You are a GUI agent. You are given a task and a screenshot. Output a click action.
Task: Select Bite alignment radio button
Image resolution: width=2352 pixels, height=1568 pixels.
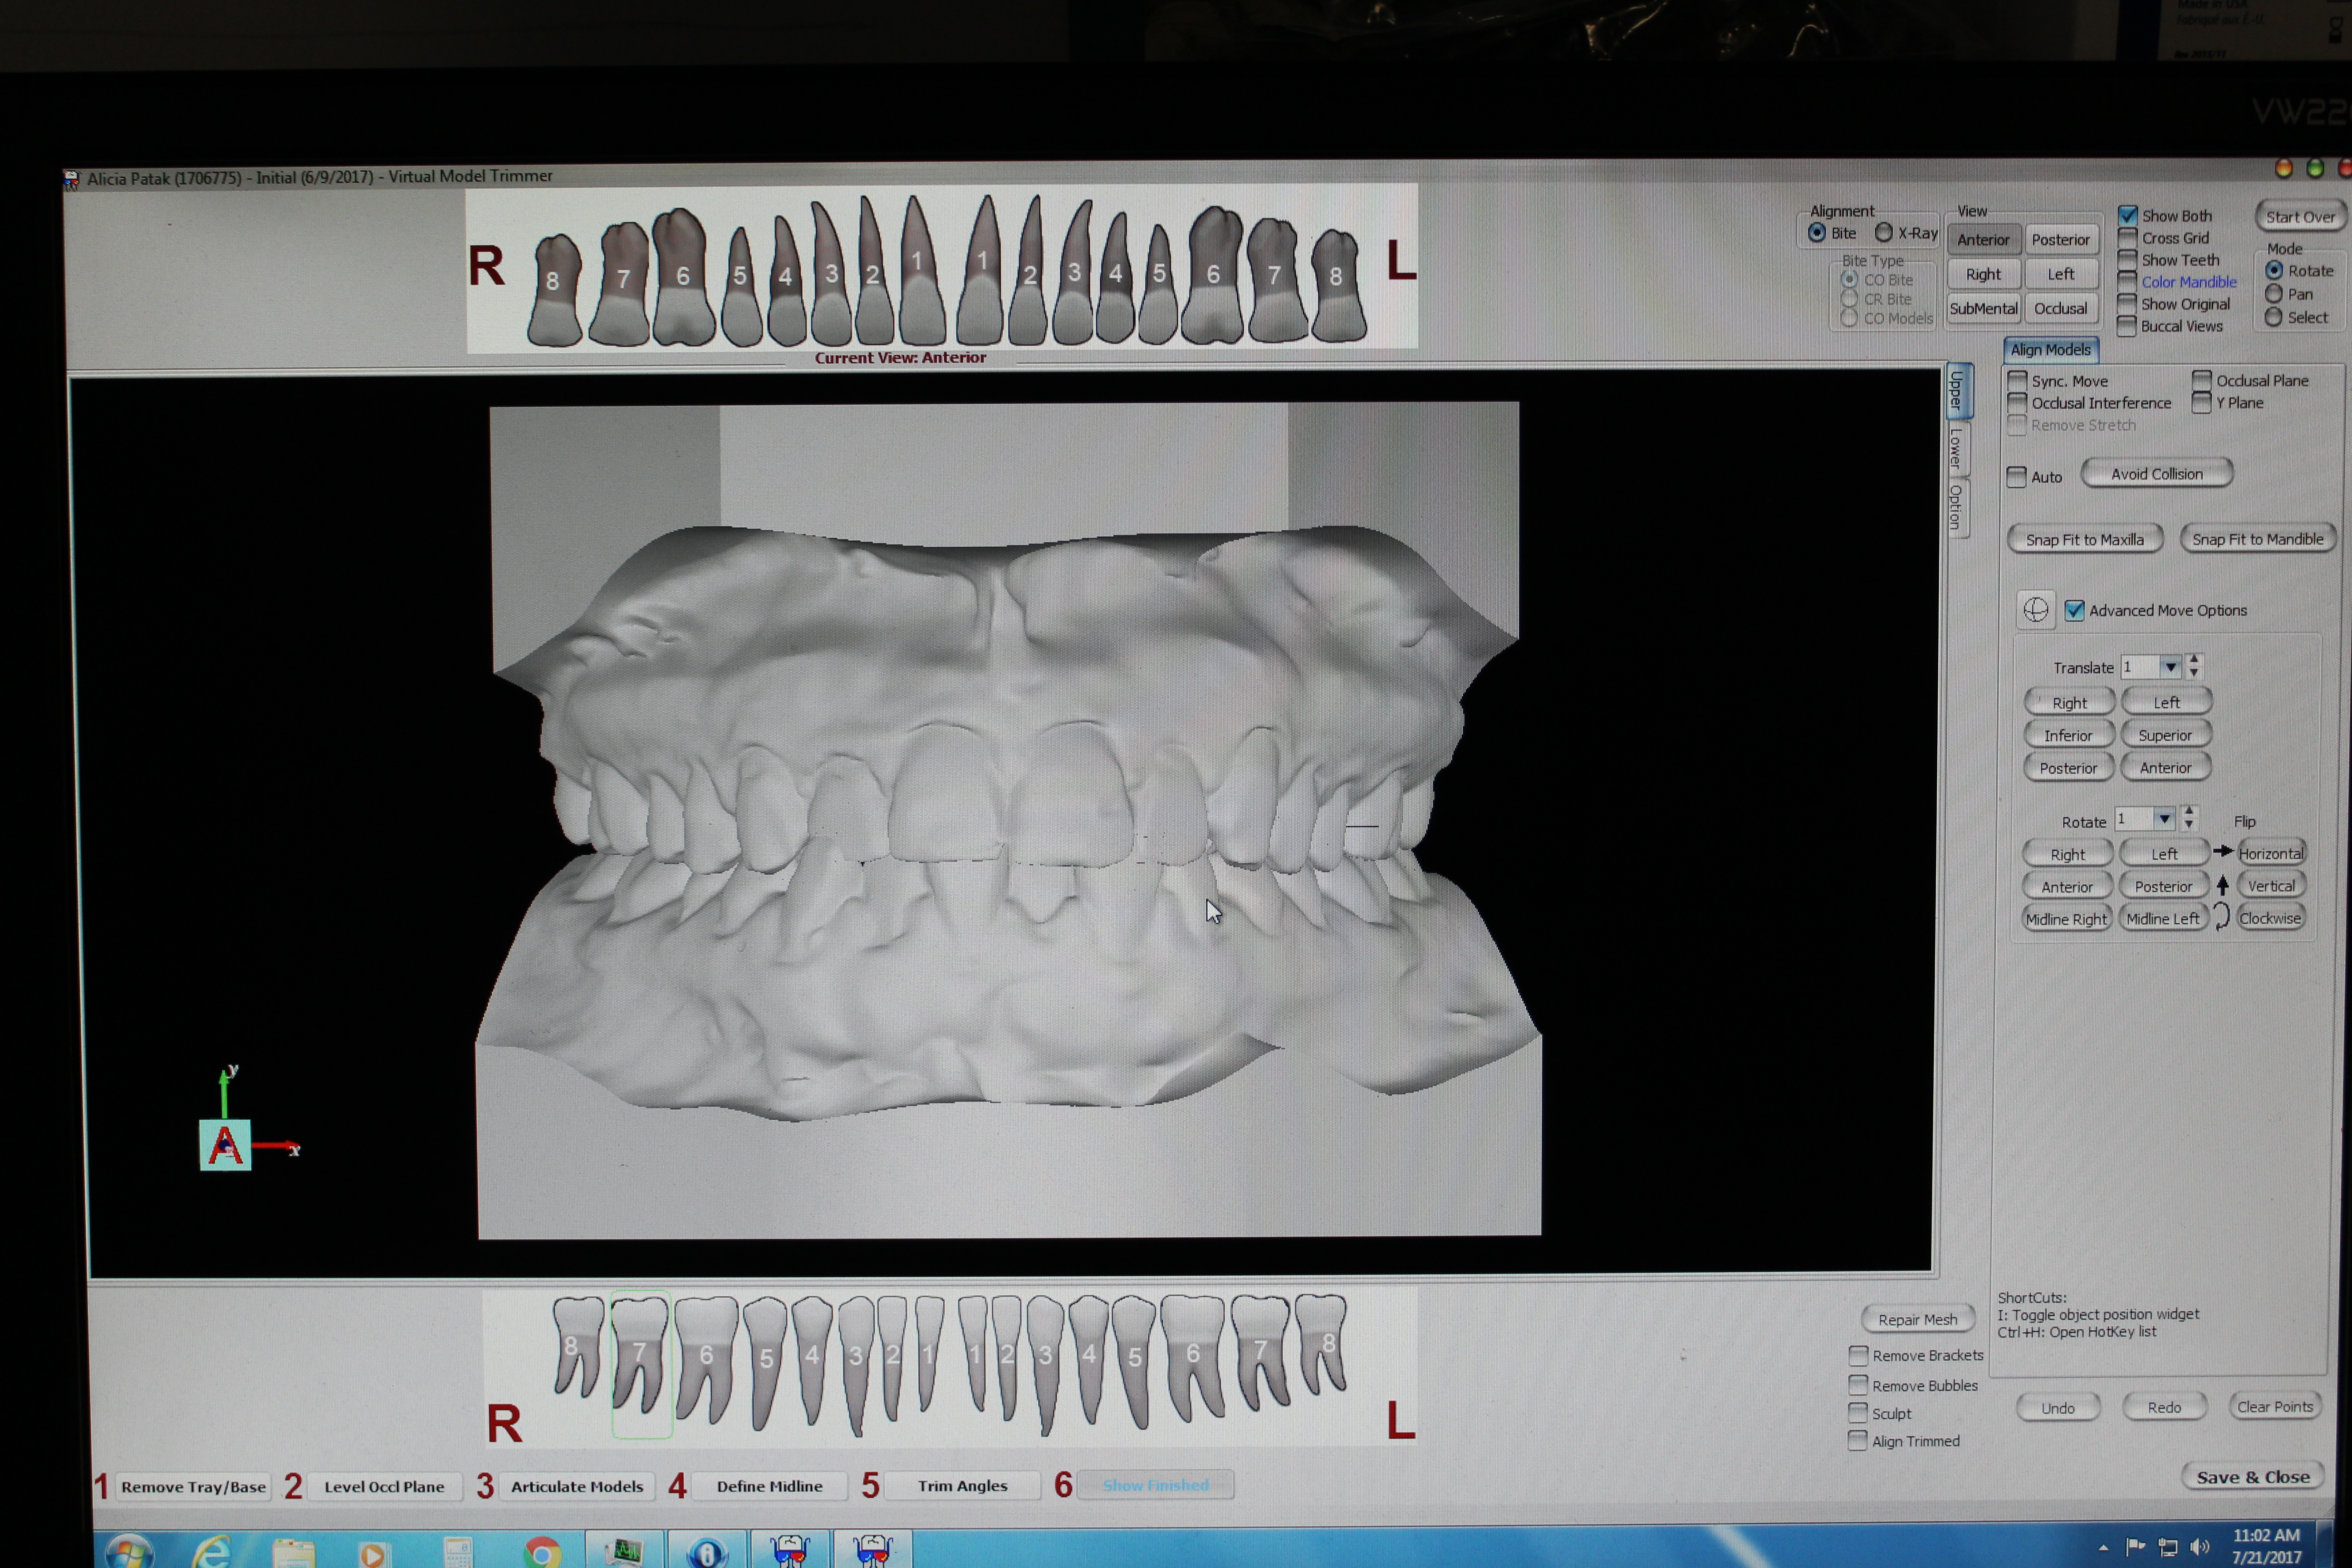coord(1817,233)
